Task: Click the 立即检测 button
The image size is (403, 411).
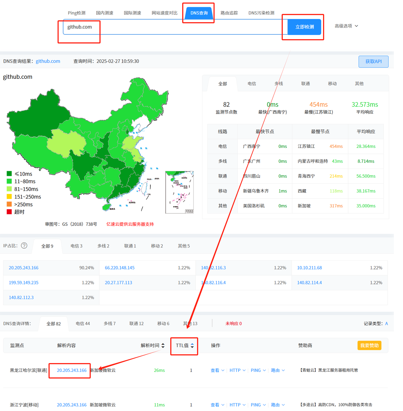Action: pos(305,27)
